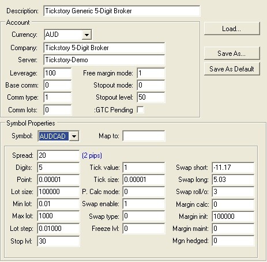Viewport: 267px width, 262px height.
Task: Select the Swap type input field
Action: pos(144,216)
